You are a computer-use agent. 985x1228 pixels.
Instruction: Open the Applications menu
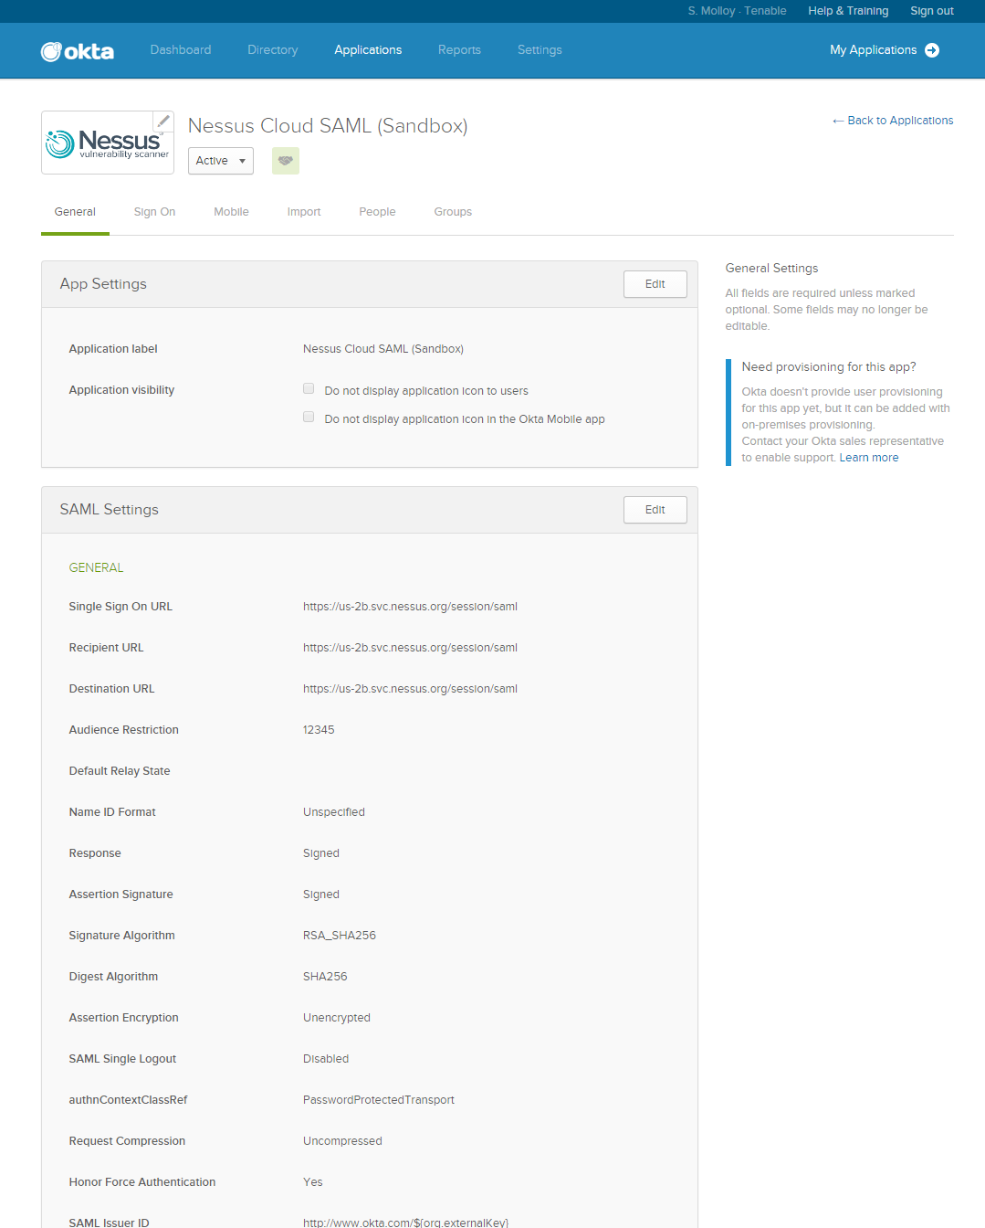(368, 50)
